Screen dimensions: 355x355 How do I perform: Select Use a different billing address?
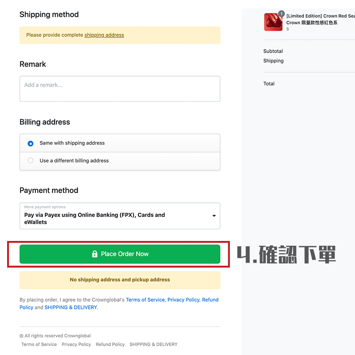tap(31, 161)
